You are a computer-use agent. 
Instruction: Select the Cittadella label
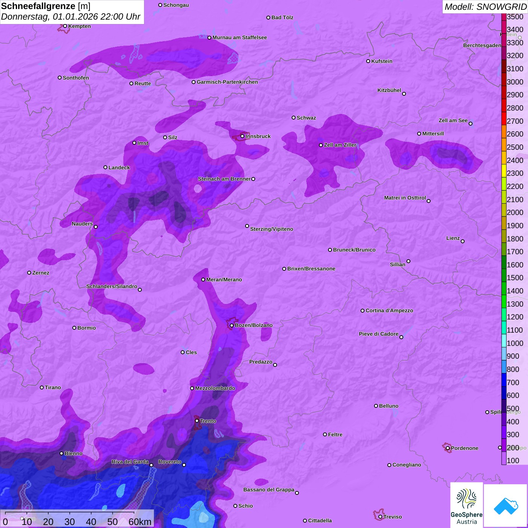[320, 520]
